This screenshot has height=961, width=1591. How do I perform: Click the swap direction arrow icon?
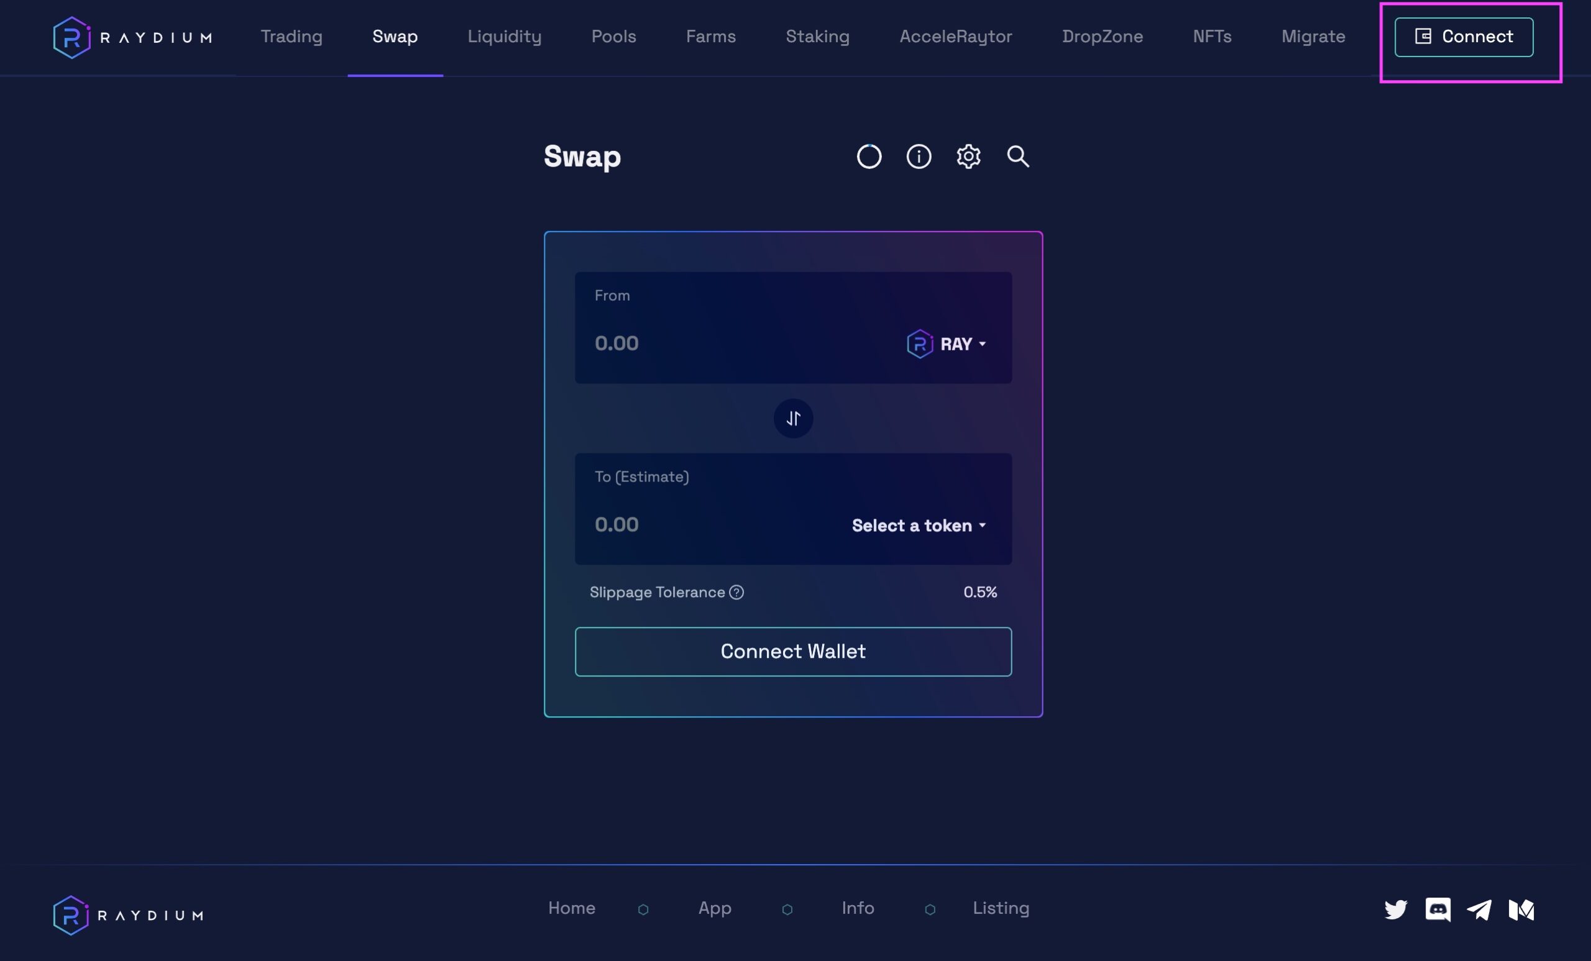[x=793, y=418]
